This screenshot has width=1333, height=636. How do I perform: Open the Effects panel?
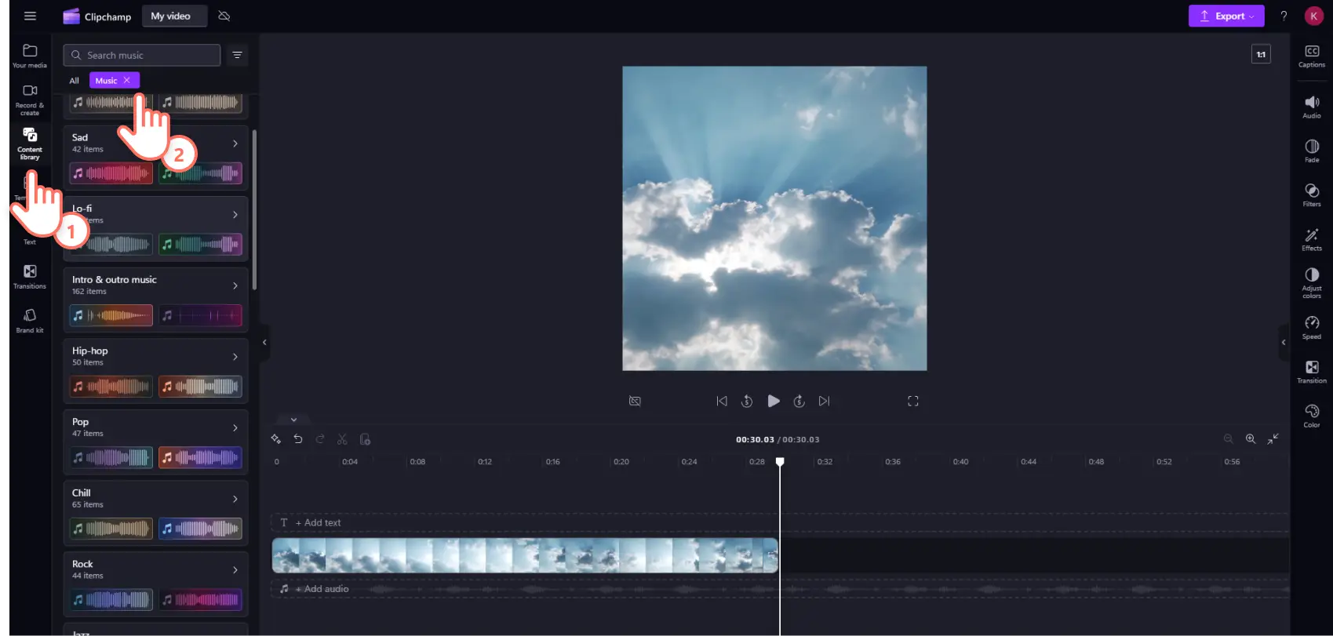pyautogui.click(x=1312, y=239)
